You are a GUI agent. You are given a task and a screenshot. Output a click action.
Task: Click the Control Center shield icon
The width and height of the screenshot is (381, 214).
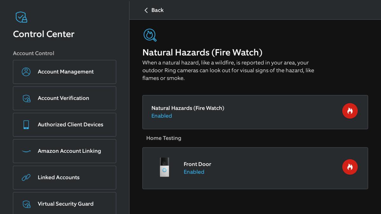22,17
